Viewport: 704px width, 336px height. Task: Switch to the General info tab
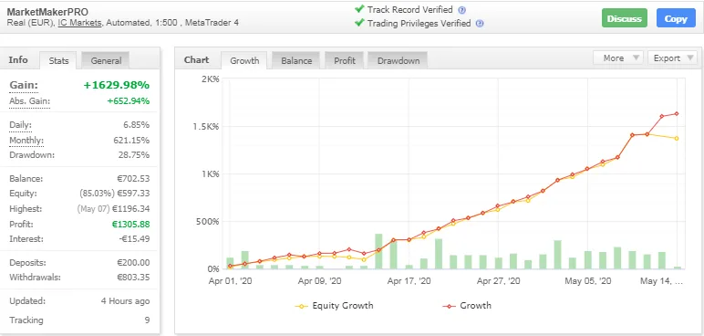click(106, 61)
